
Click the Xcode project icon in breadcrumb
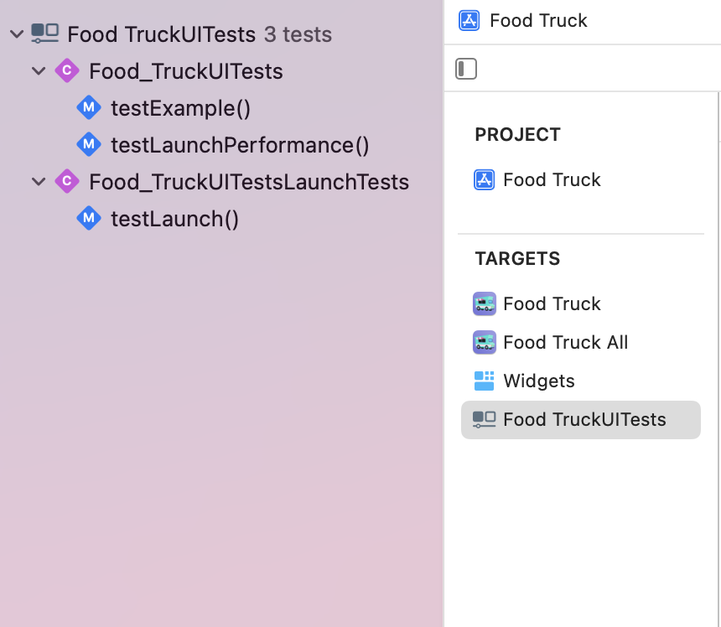pos(469,21)
